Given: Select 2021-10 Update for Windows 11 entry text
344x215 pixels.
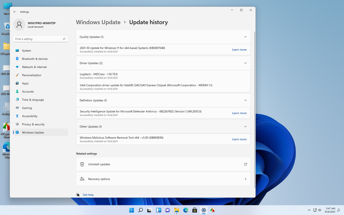Looking at the screenshot, I should (122, 48).
